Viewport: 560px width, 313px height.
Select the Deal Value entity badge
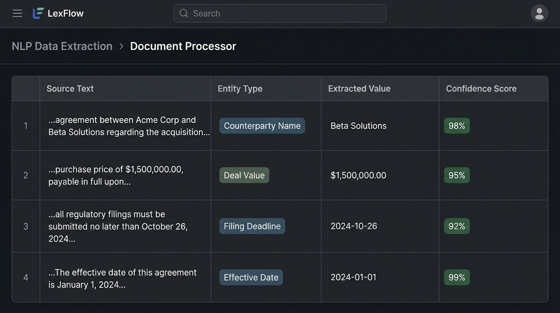tap(244, 175)
